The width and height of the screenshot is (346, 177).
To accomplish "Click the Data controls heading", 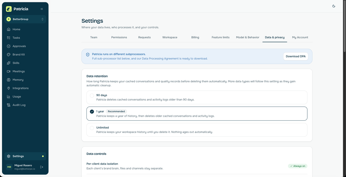I will coord(96,154).
